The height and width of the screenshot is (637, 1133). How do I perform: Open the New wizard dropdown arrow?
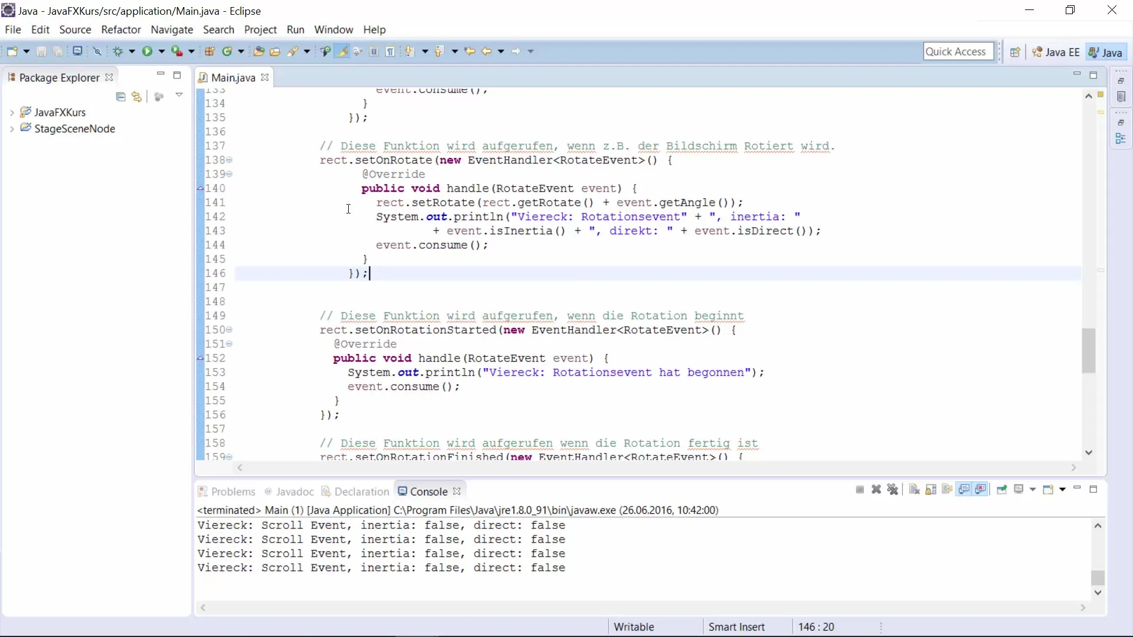tap(26, 51)
